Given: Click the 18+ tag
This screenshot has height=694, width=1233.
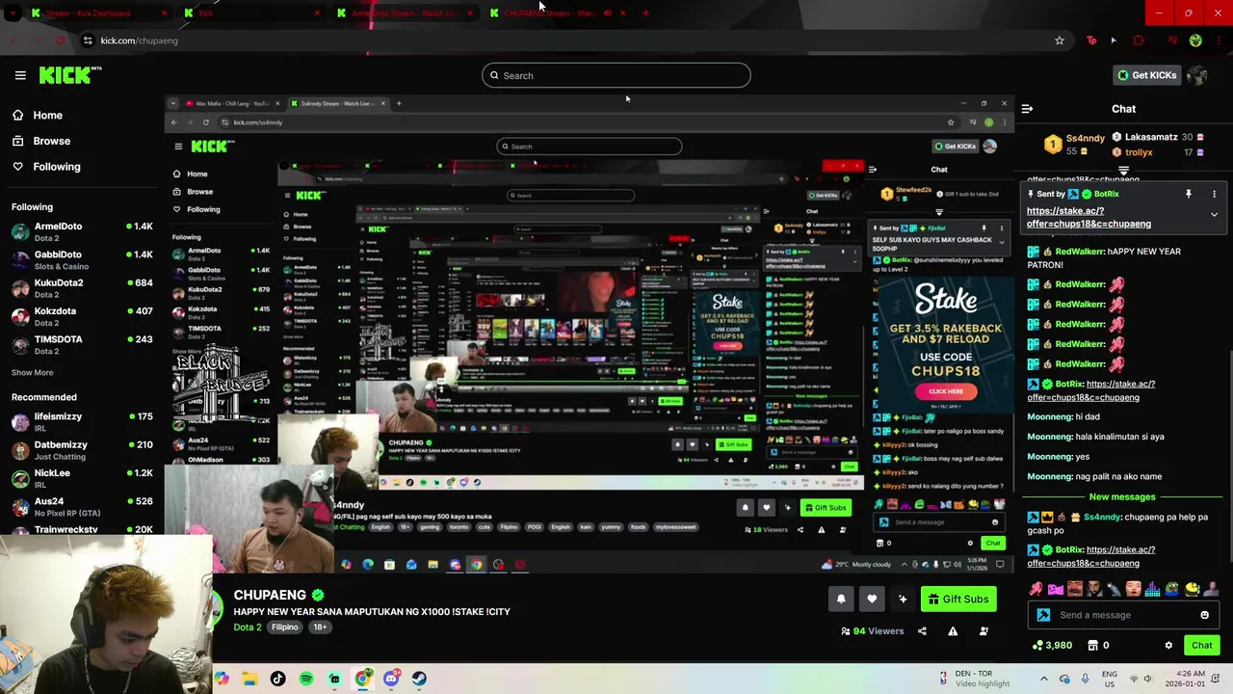Looking at the screenshot, I should [320, 627].
